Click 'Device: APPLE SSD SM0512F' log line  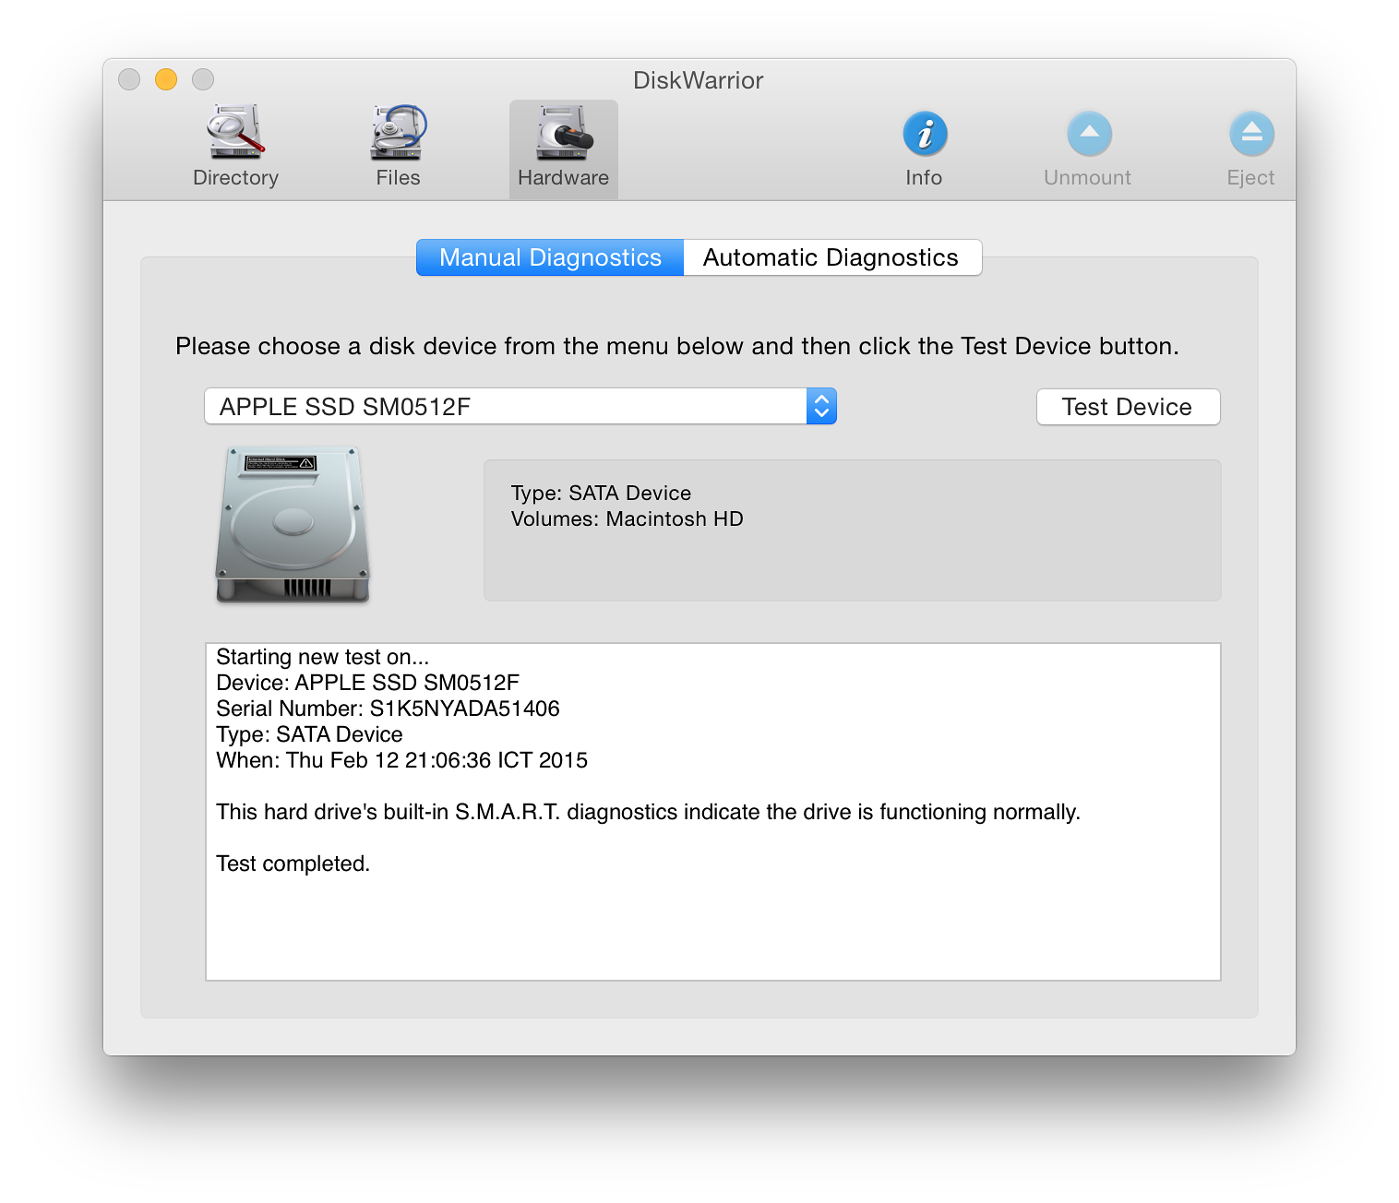[x=367, y=683]
